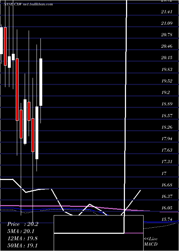This screenshot has width=179, height=251.
Task: Click the long red candlestick falling from 20.15
Action: (17, 90)
